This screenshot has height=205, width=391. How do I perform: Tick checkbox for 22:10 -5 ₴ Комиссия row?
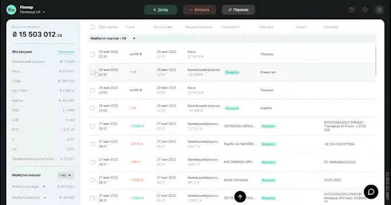(92, 72)
